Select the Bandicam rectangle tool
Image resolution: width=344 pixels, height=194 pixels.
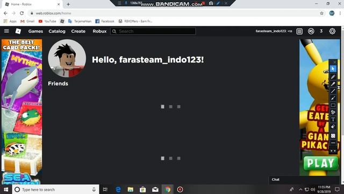[x=333, y=105]
